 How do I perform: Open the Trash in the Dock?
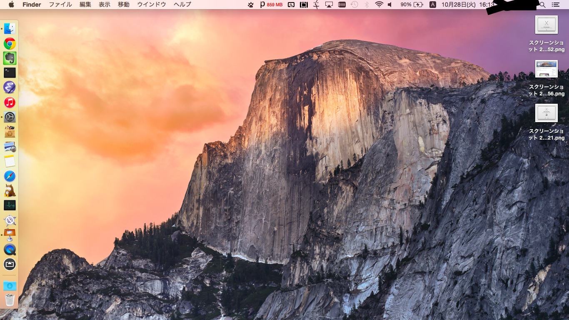[x=10, y=300]
